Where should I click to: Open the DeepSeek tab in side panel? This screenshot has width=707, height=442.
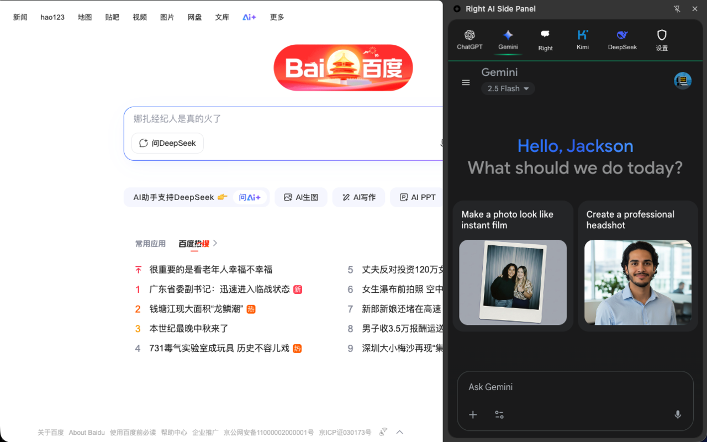(622, 40)
